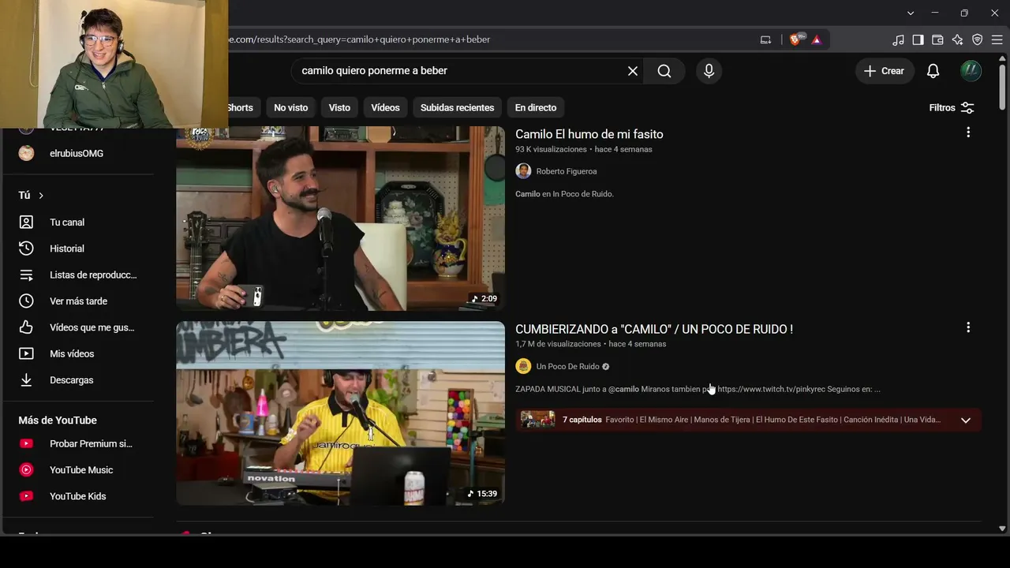Click the "1,7 M de visualizaciones" text
The height and width of the screenshot is (568, 1010).
coord(559,344)
